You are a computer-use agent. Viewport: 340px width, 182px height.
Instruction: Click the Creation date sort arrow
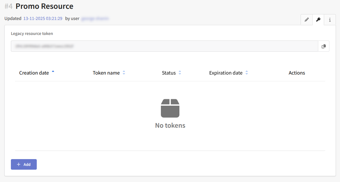click(x=53, y=71)
